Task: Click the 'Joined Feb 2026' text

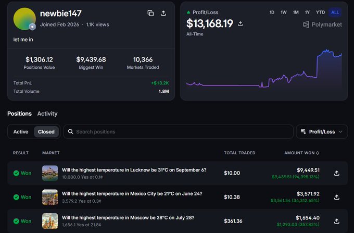Action: [x=59, y=24]
